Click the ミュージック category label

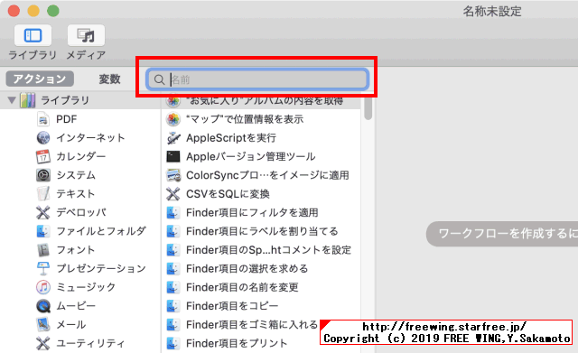click(86, 287)
